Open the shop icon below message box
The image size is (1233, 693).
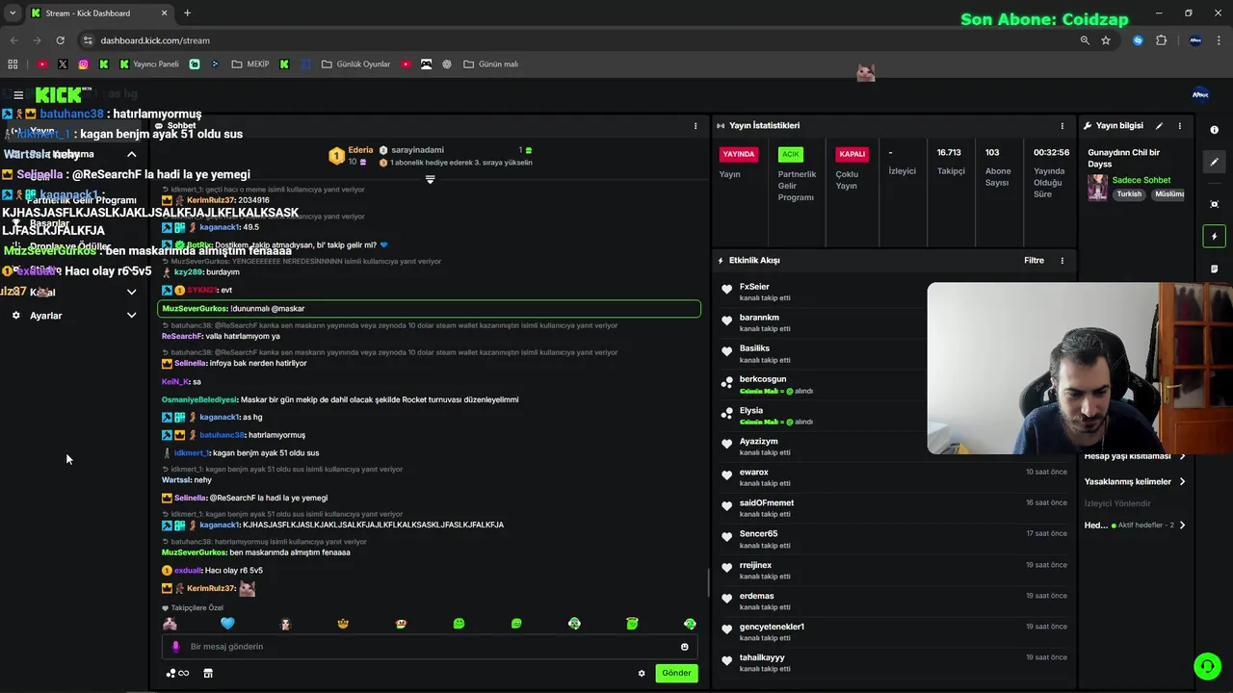207,674
